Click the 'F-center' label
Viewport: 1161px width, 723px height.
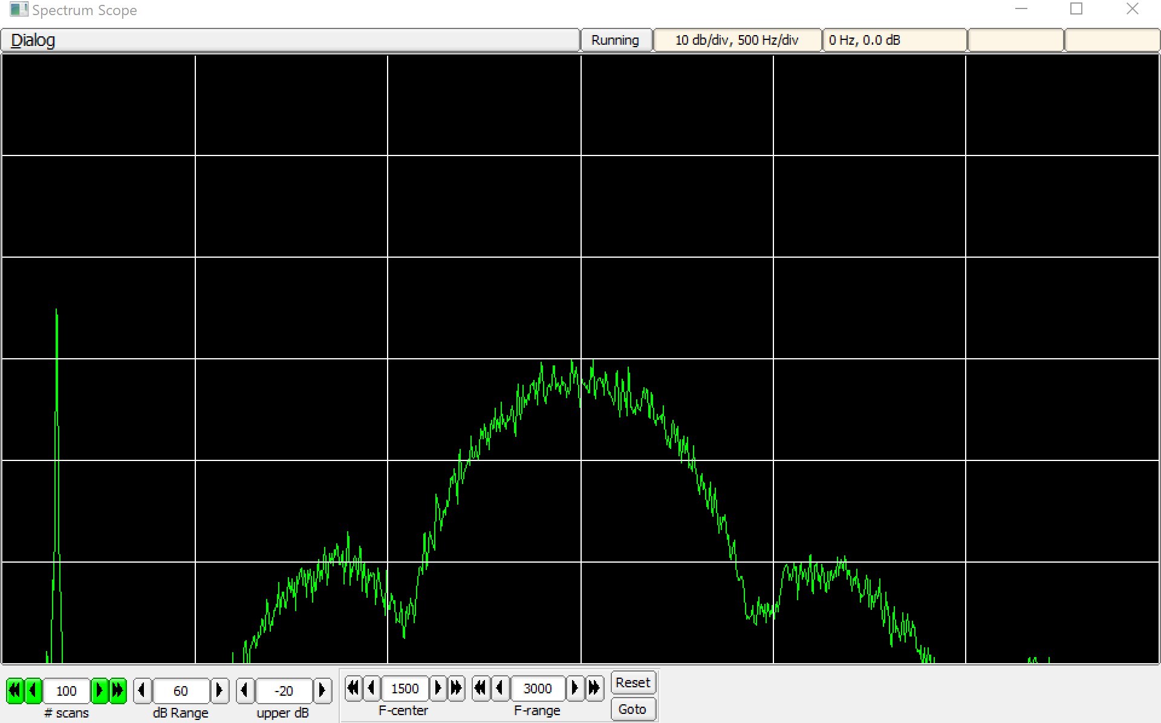coord(403,710)
